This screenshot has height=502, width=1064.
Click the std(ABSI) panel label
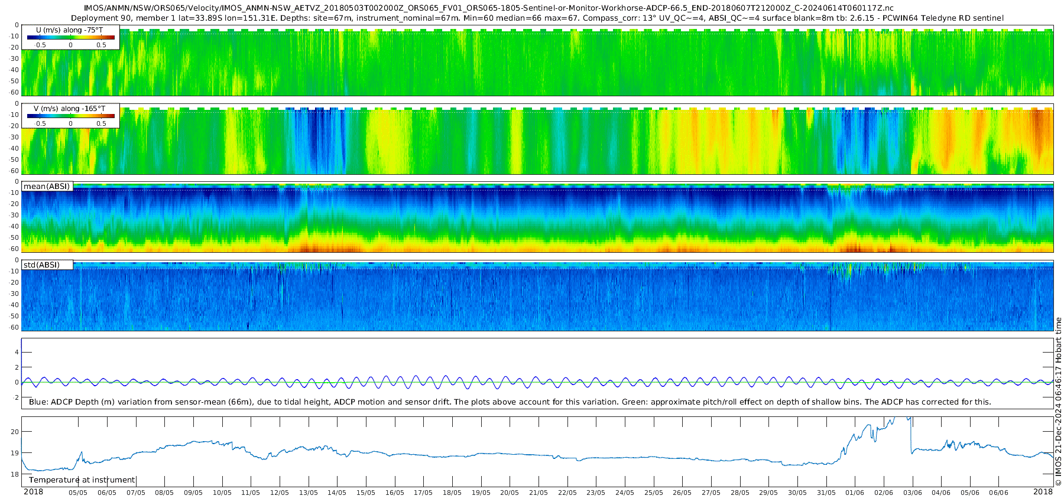41,265
